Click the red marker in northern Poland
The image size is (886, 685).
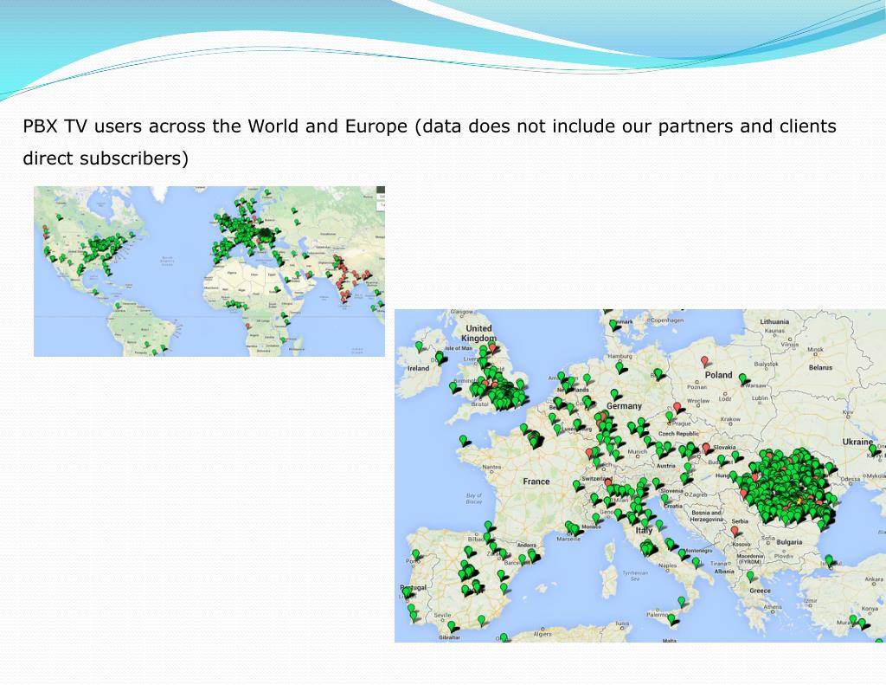704,360
